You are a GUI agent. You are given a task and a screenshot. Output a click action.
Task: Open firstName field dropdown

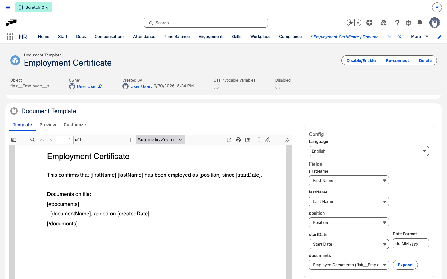pyautogui.click(x=349, y=180)
